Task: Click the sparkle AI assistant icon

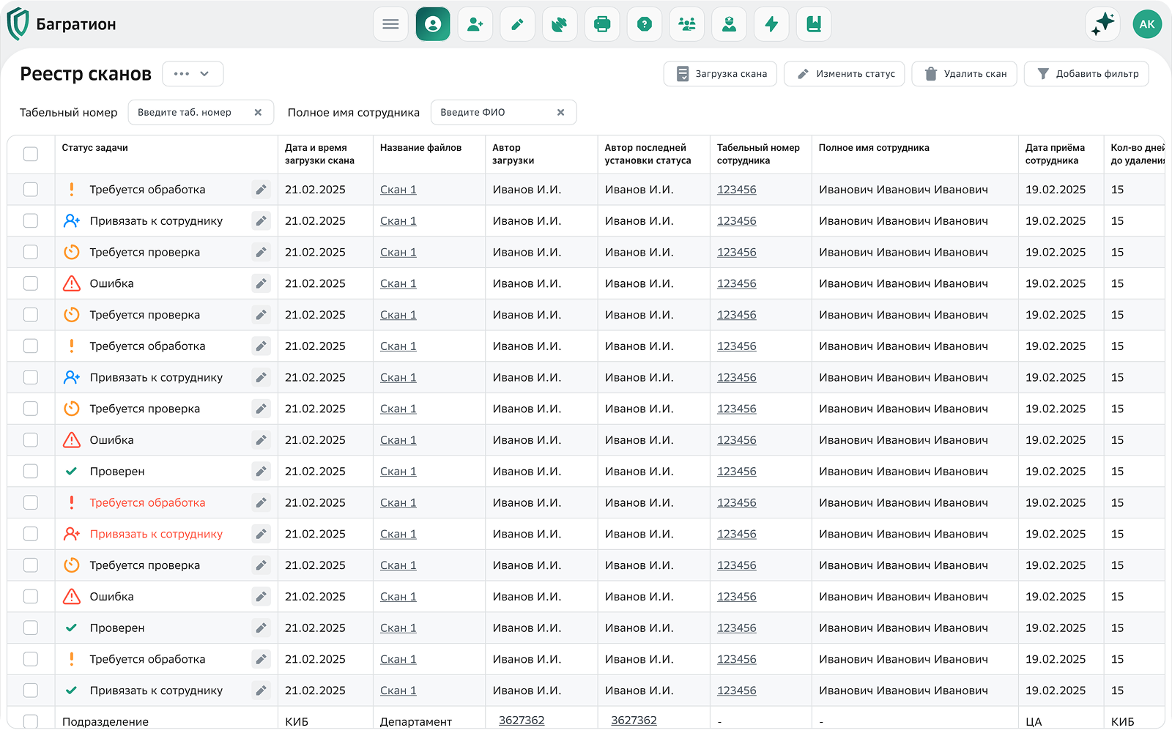Action: click(x=1102, y=24)
